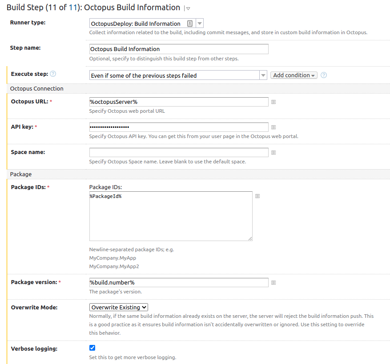The height and width of the screenshot is (364, 390).
Task: Click into the Octopus URL field
Action: 179,102
